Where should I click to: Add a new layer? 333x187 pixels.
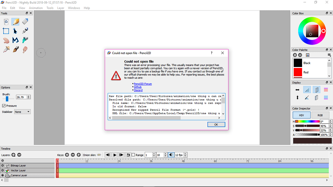click(x=13, y=155)
